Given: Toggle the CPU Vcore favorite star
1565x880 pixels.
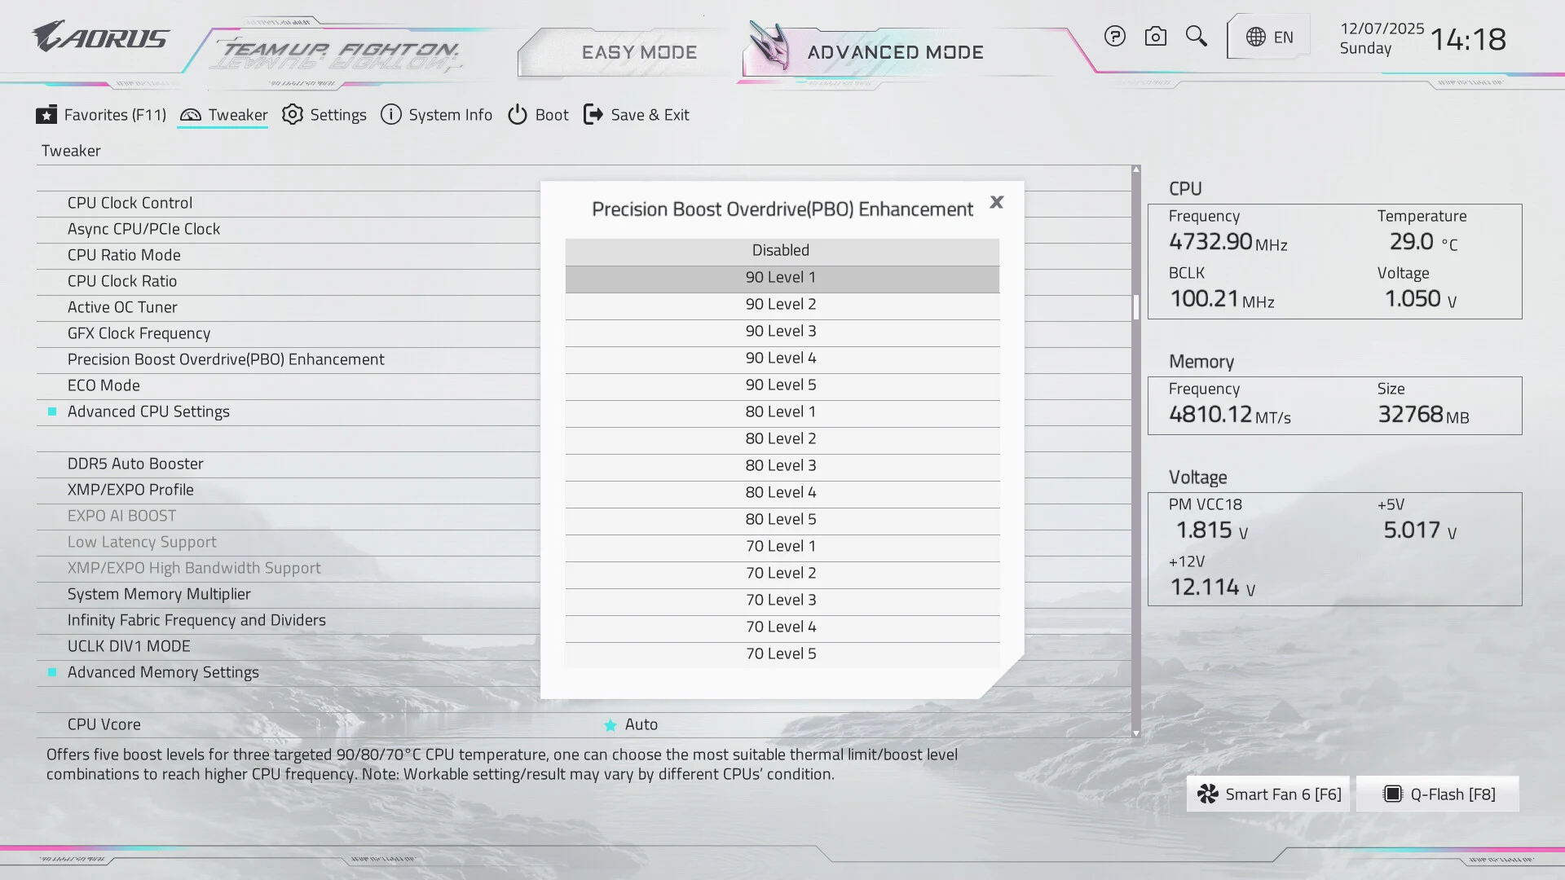Looking at the screenshot, I should coord(610,725).
